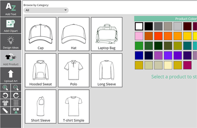Image resolution: width=197 pixels, height=128 pixels.
Task: Select the black product color
Action: pyautogui.click(x=149, y=26)
